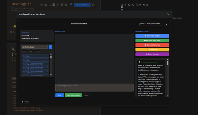Click the yellow warning triangle icon
This screenshot has width=198, height=115.
(15, 26)
